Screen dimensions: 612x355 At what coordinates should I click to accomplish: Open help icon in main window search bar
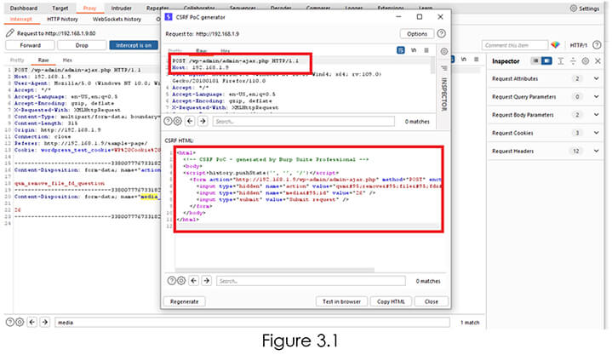[x=10, y=322]
